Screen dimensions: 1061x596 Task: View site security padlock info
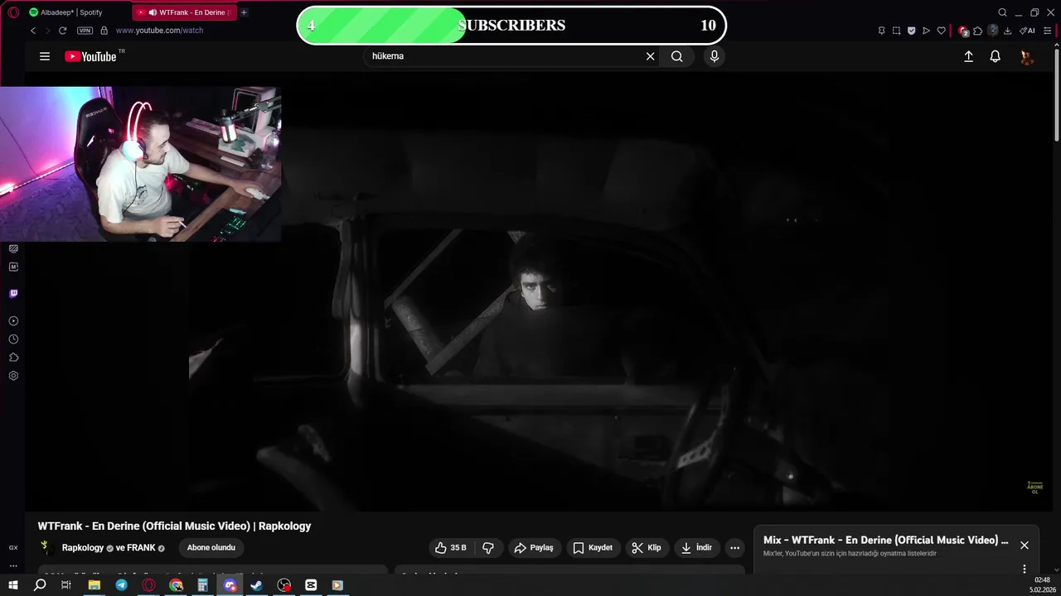pyautogui.click(x=104, y=31)
